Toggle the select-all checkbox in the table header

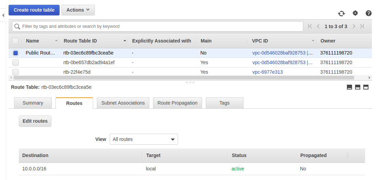coord(15,41)
